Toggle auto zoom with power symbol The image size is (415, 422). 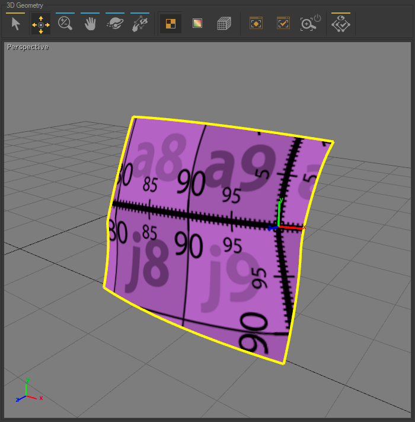[x=311, y=23]
